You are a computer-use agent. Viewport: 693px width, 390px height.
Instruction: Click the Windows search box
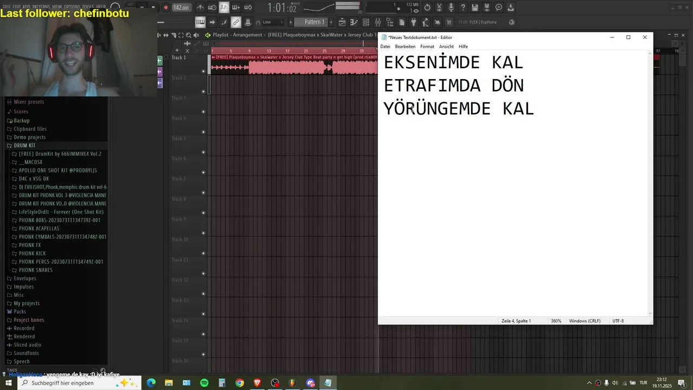tap(80, 383)
